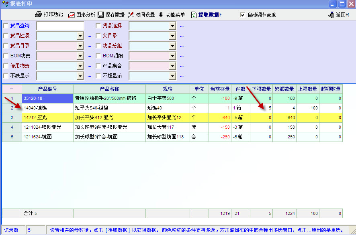Open the 图形分析 chart icon
This screenshot has width=356, height=235.
click(71, 15)
